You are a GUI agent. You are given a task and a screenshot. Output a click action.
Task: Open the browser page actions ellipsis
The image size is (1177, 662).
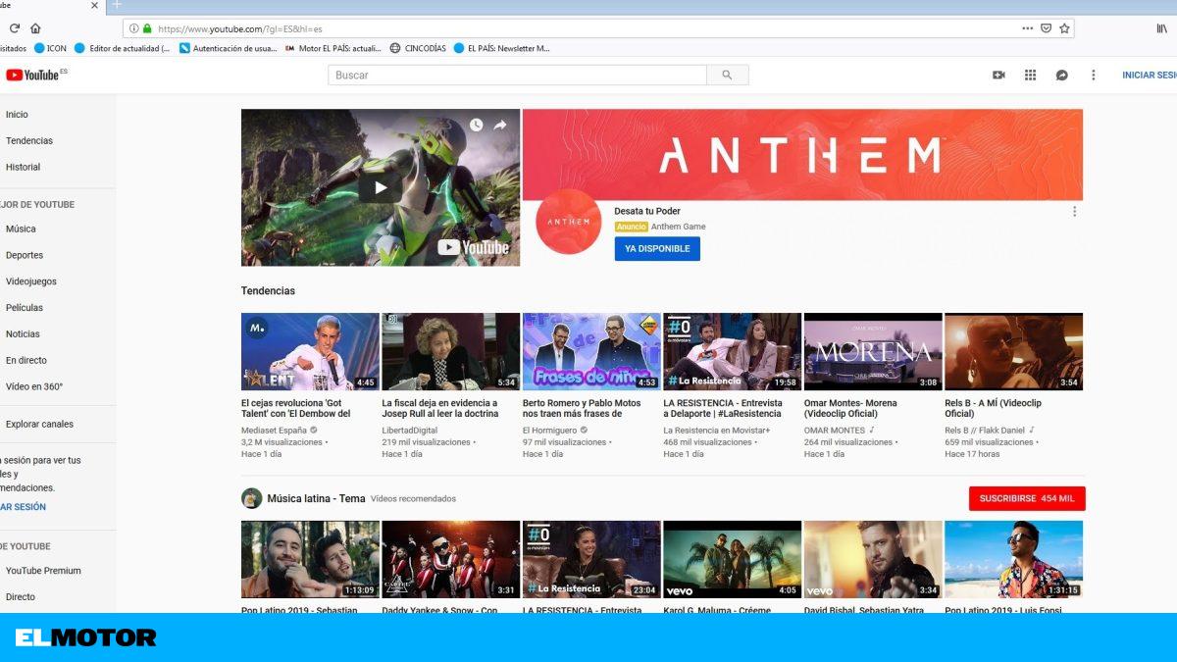tap(1027, 28)
